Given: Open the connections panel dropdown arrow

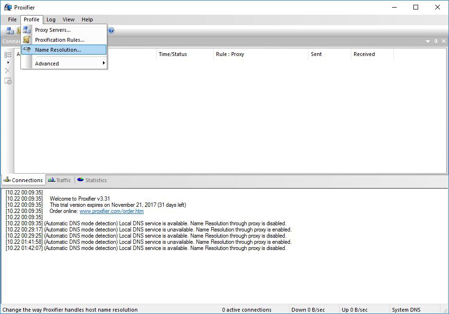Looking at the screenshot, I should tap(428, 41).
